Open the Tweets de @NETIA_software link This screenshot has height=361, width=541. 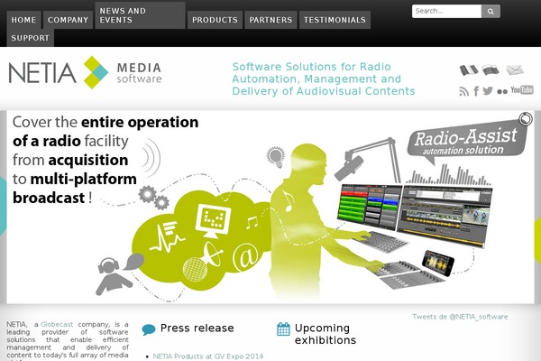click(x=460, y=317)
